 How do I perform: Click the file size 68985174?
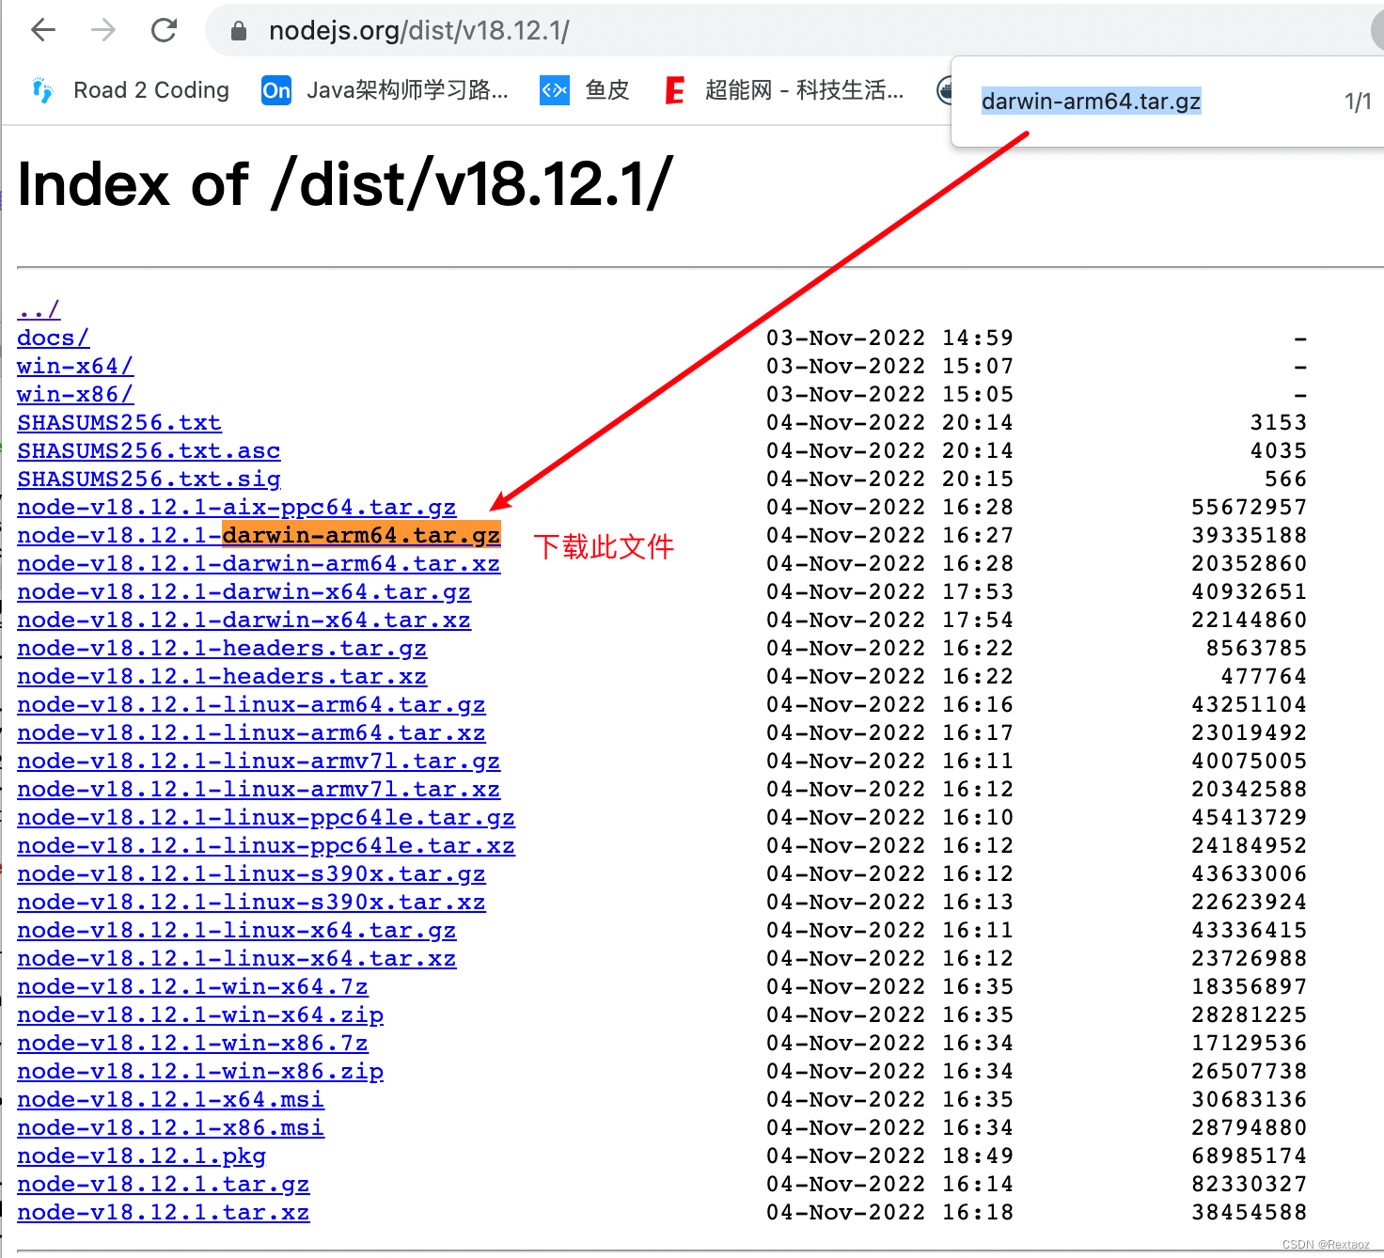click(1249, 1156)
